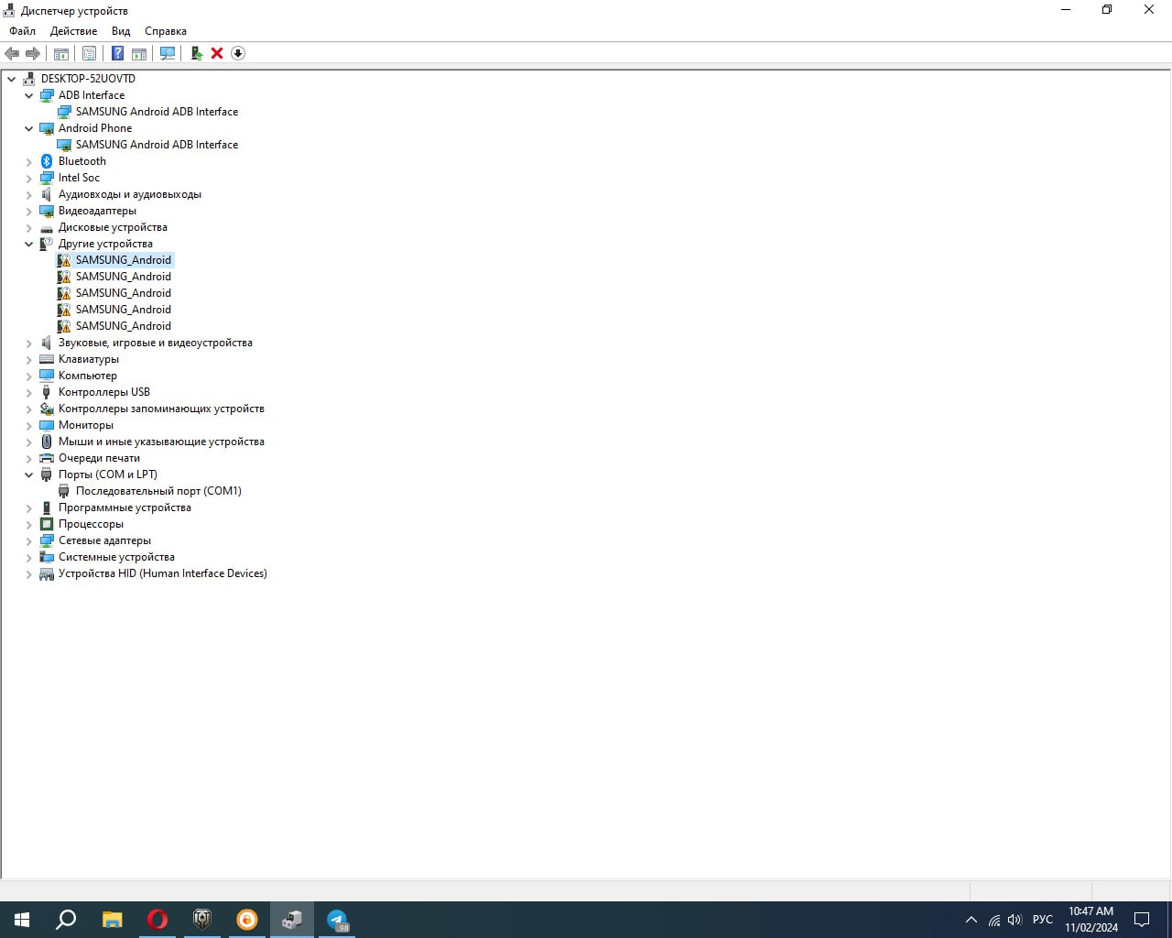
Task: Expand the Дисковые устройства arrow
Action: (29, 227)
